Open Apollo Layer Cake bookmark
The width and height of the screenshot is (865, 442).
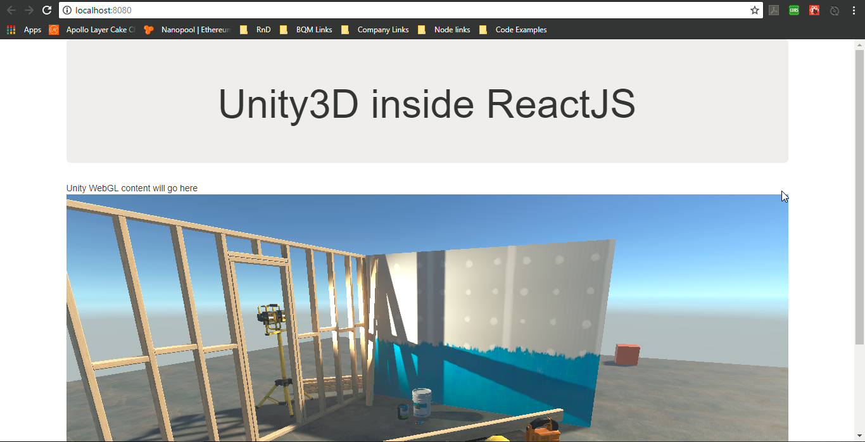click(92, 30)
